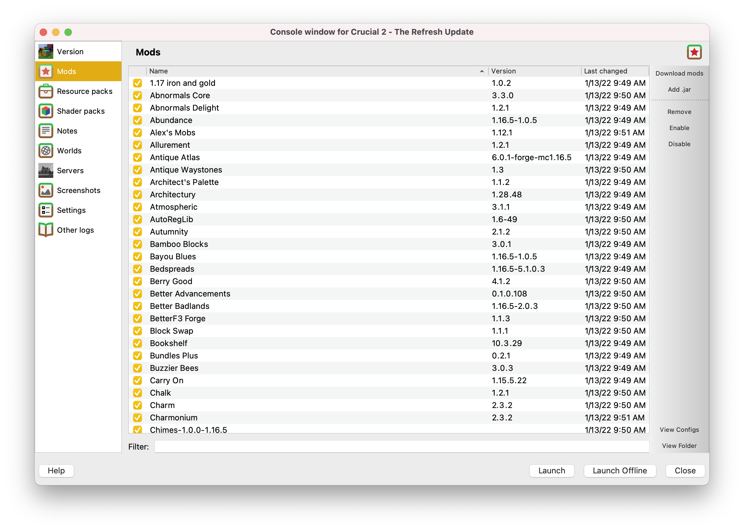
Task: Toggle the Better Badlands checkbox
Action: [x=138, y=306]
